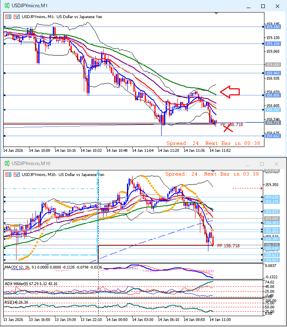Toggle one-click trading panel in M10 chart
The width and height of the screenshot is (287, 327).
point(8,174)
